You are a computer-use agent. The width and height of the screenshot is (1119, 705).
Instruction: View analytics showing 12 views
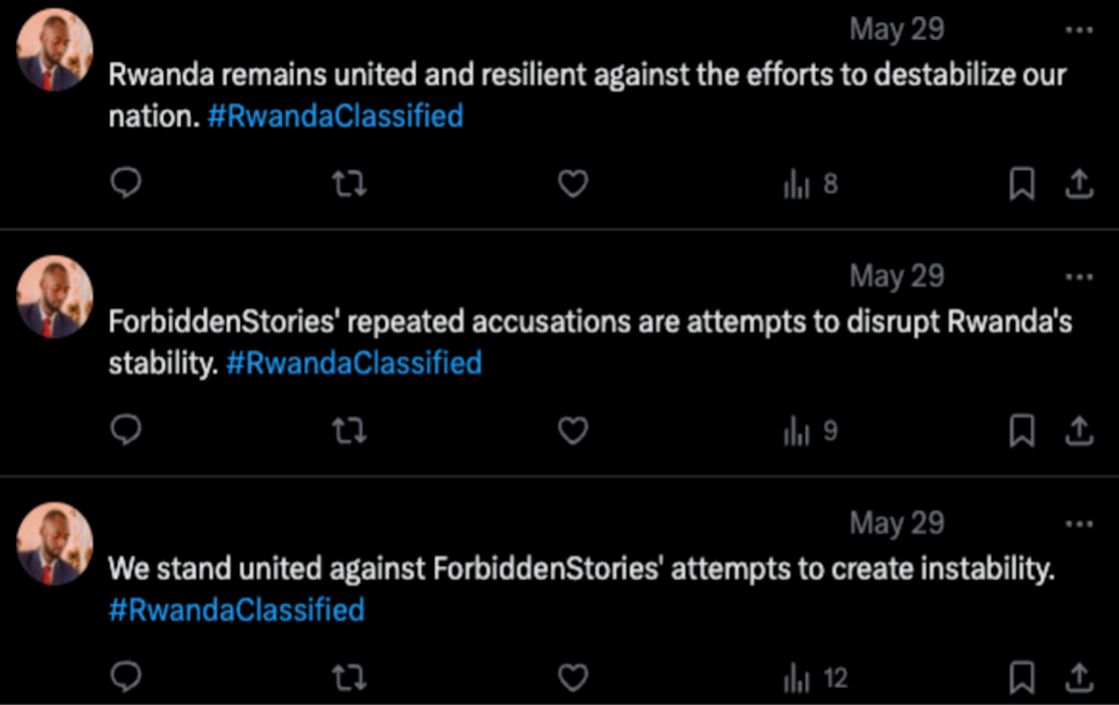(815, 678)
